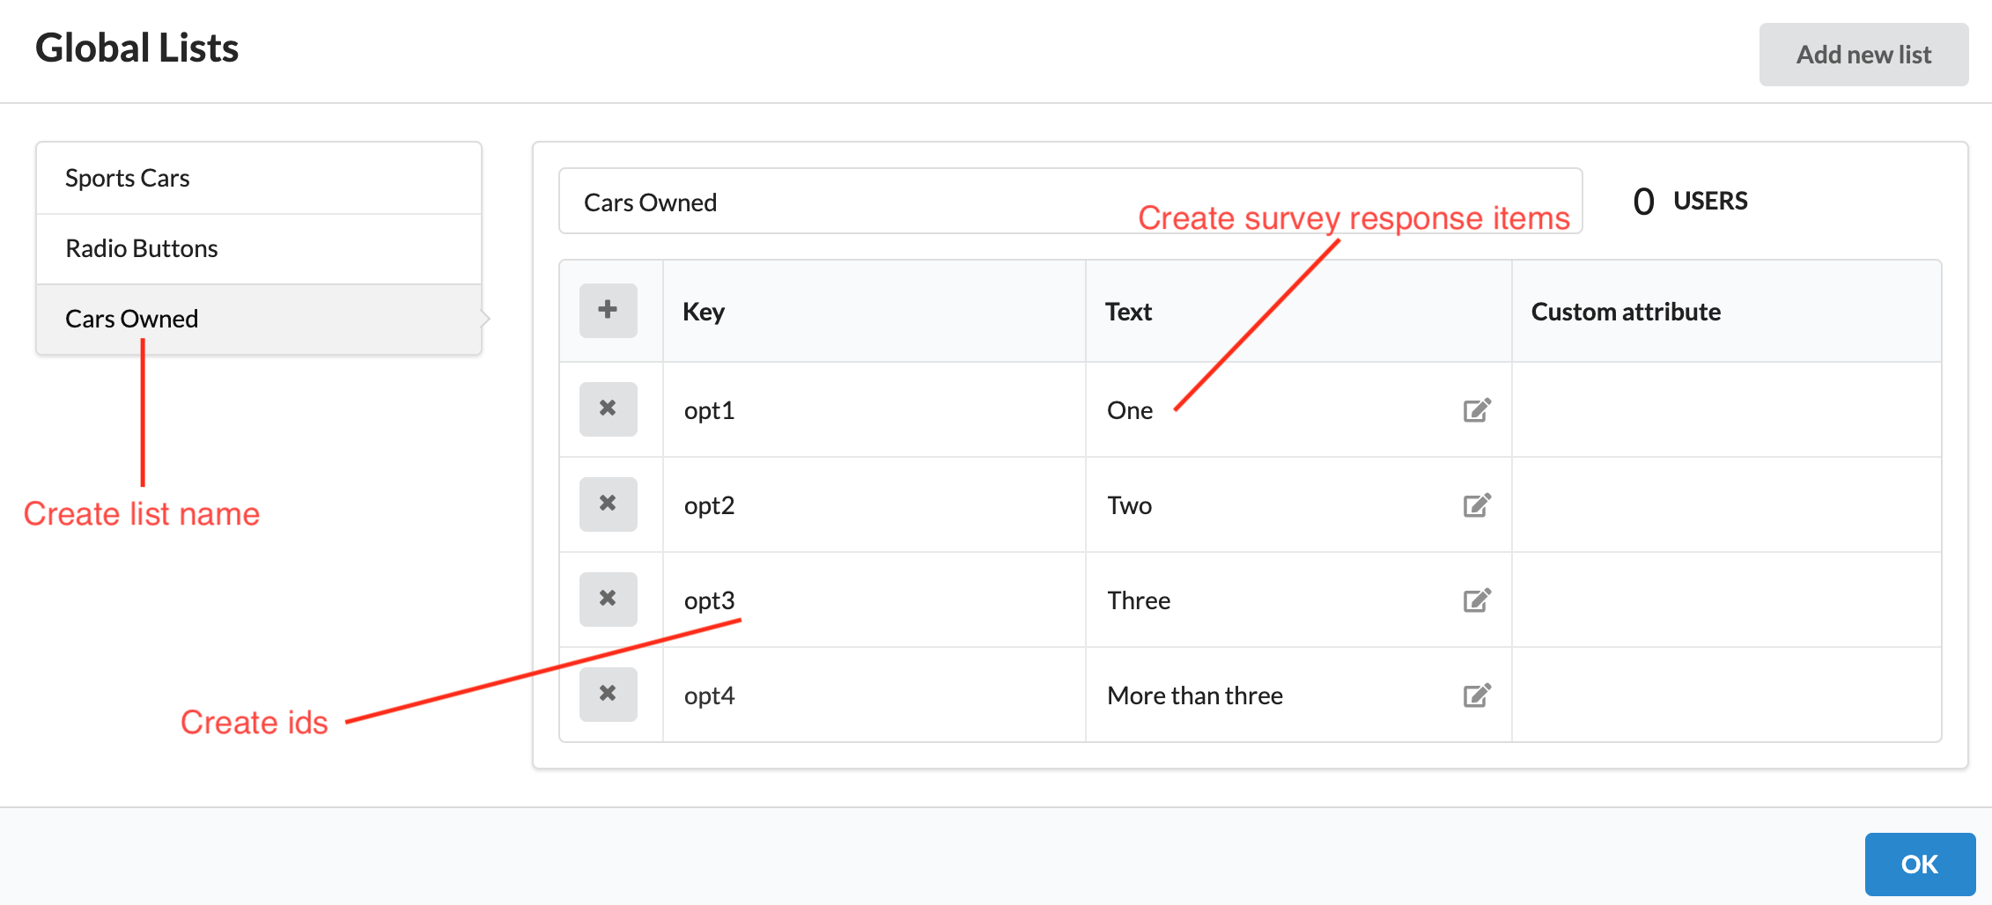Remove the opt4 entry with its X icon
Image resolution: width=1992 pixels, height=905 pixels.
tap(608, 694)
